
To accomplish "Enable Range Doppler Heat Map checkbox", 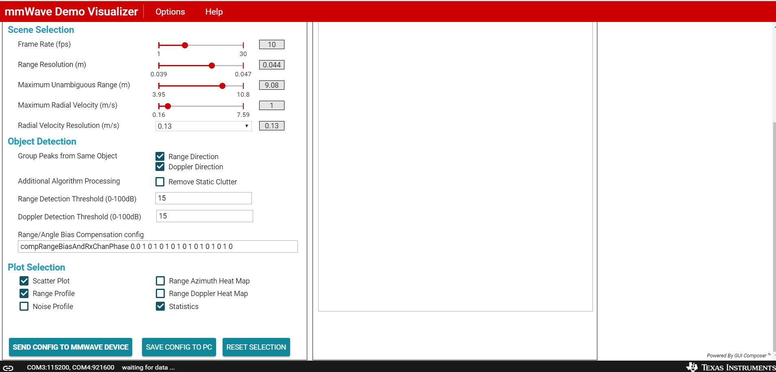I will (160, 293).
